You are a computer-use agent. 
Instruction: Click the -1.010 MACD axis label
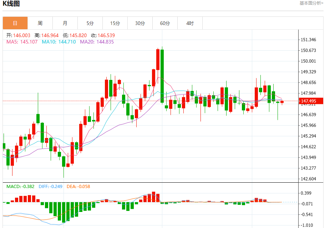(x=307, y=225)
